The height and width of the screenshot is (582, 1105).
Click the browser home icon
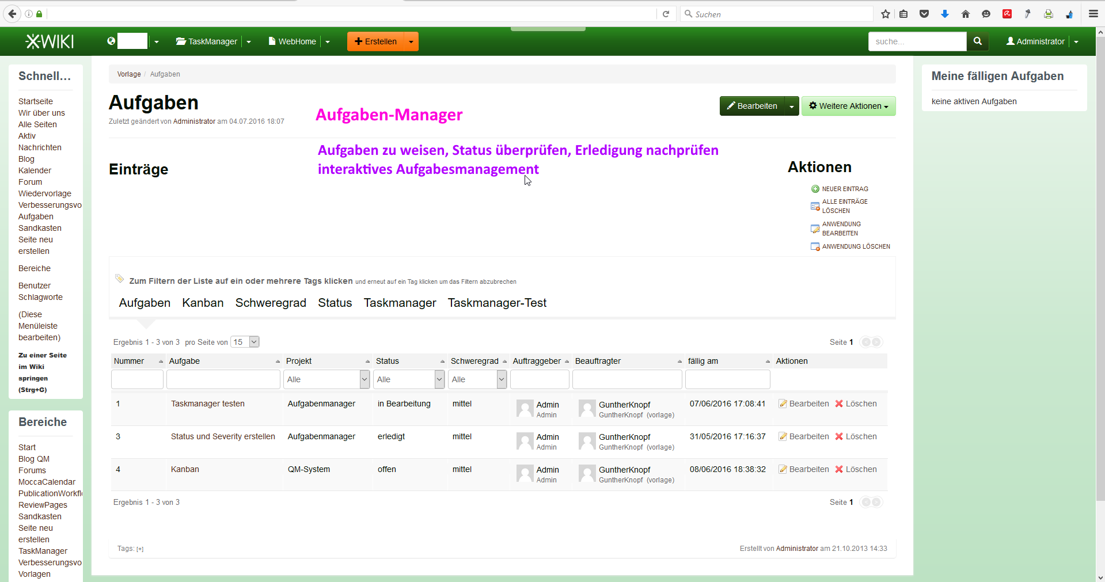pyautogui.click(x=966, y=14)
